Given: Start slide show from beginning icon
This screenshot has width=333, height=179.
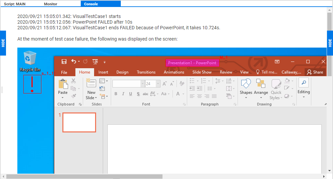Looking at the screenshot, I should [x=95, y=62].
